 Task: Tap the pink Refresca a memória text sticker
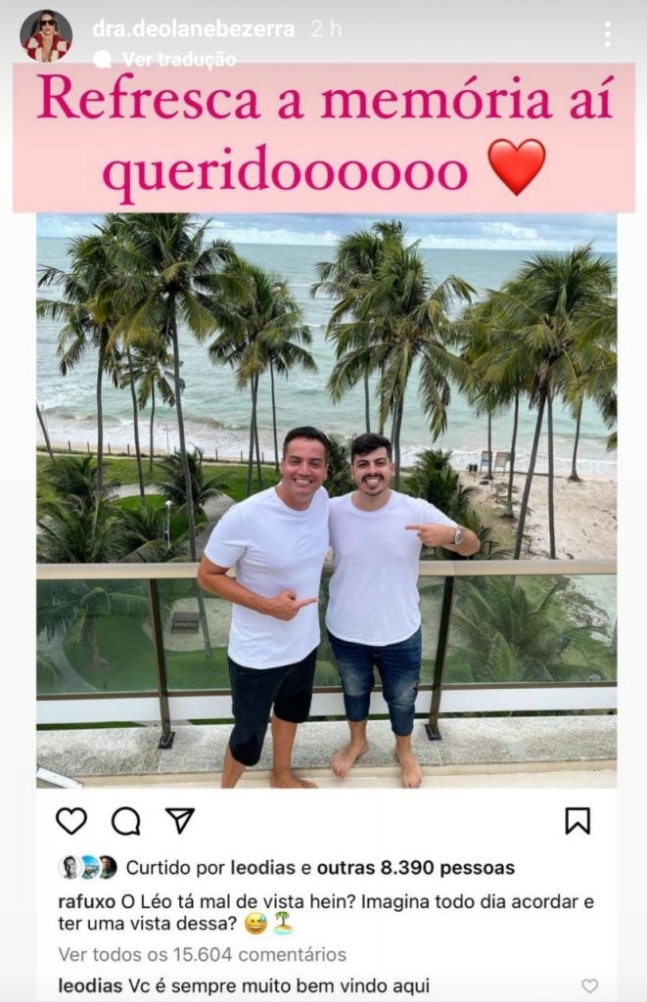pos(324,137)
